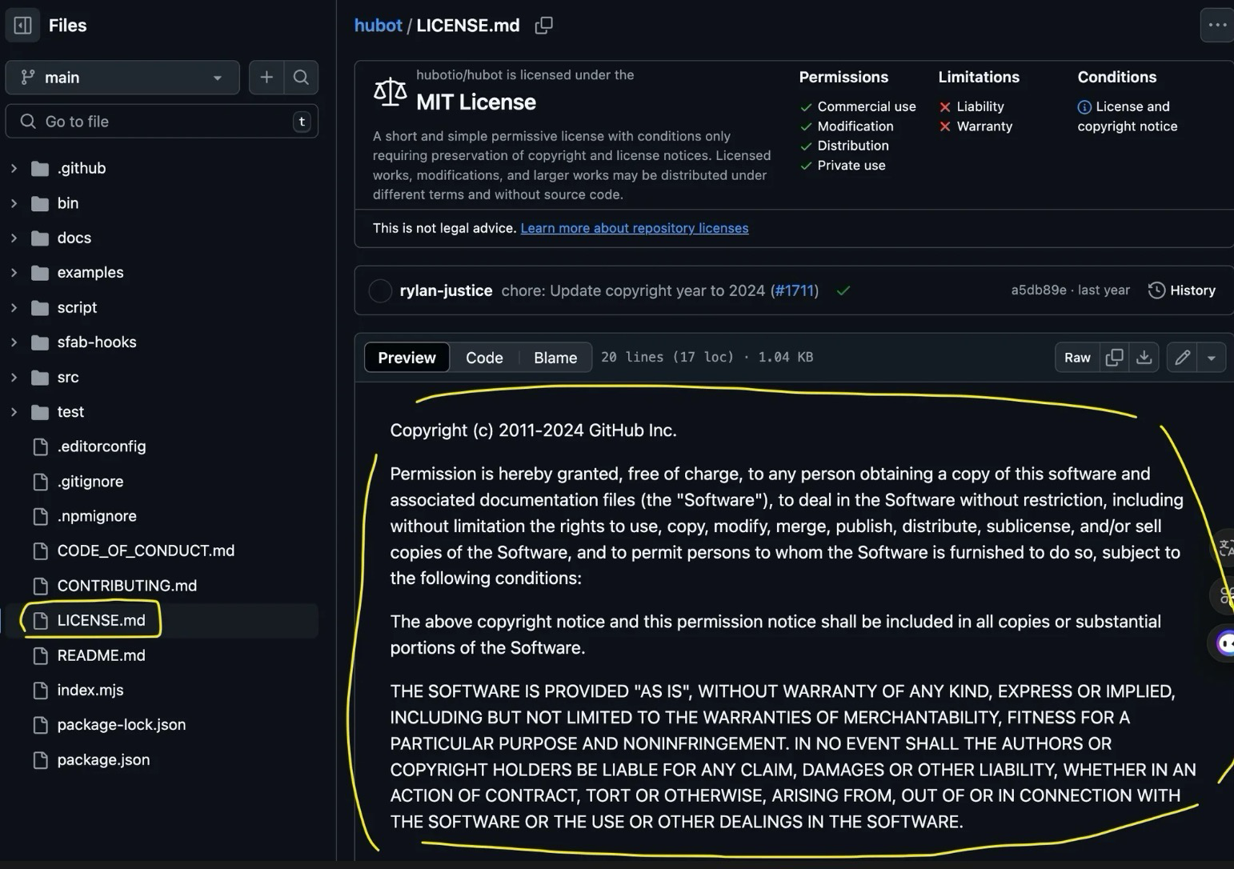Expand the docs folder chevron
This screenshot has width=1234, height=869.
coord(14,238)
